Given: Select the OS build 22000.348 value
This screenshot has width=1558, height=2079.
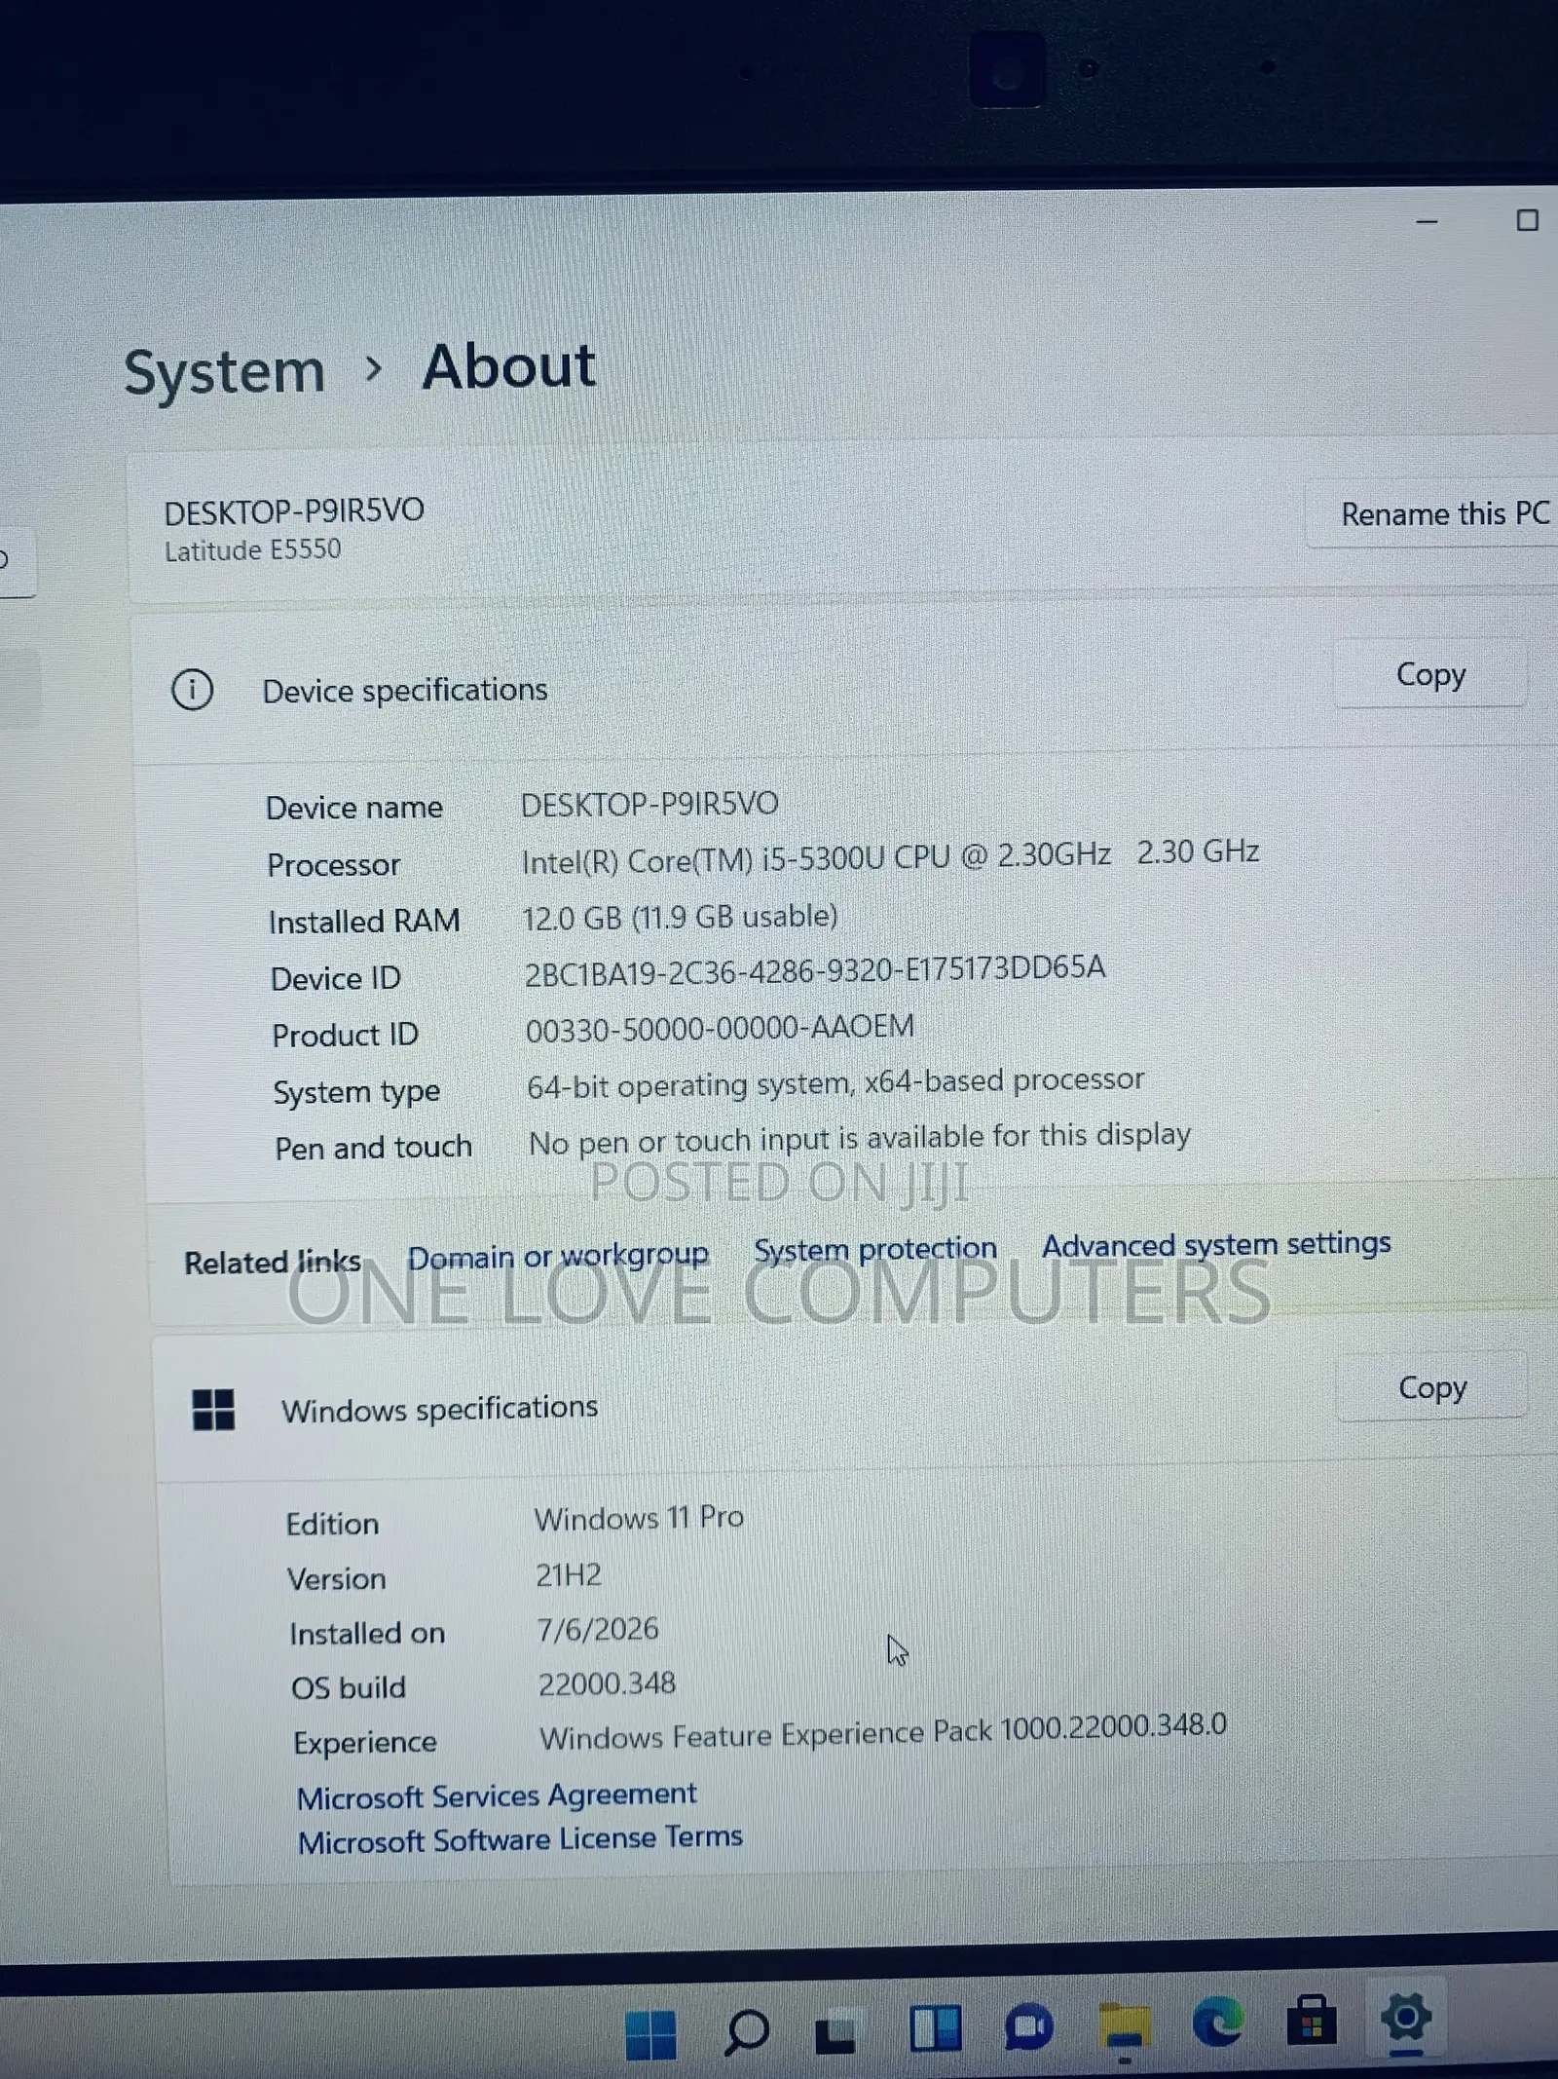Looking at the screenshot, I should (607, 1682).
